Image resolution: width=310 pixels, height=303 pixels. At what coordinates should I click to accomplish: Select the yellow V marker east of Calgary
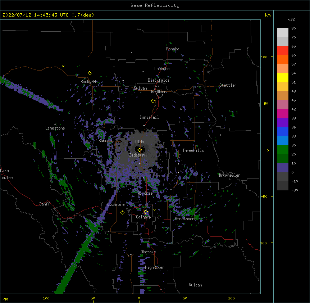pos(154,210)
